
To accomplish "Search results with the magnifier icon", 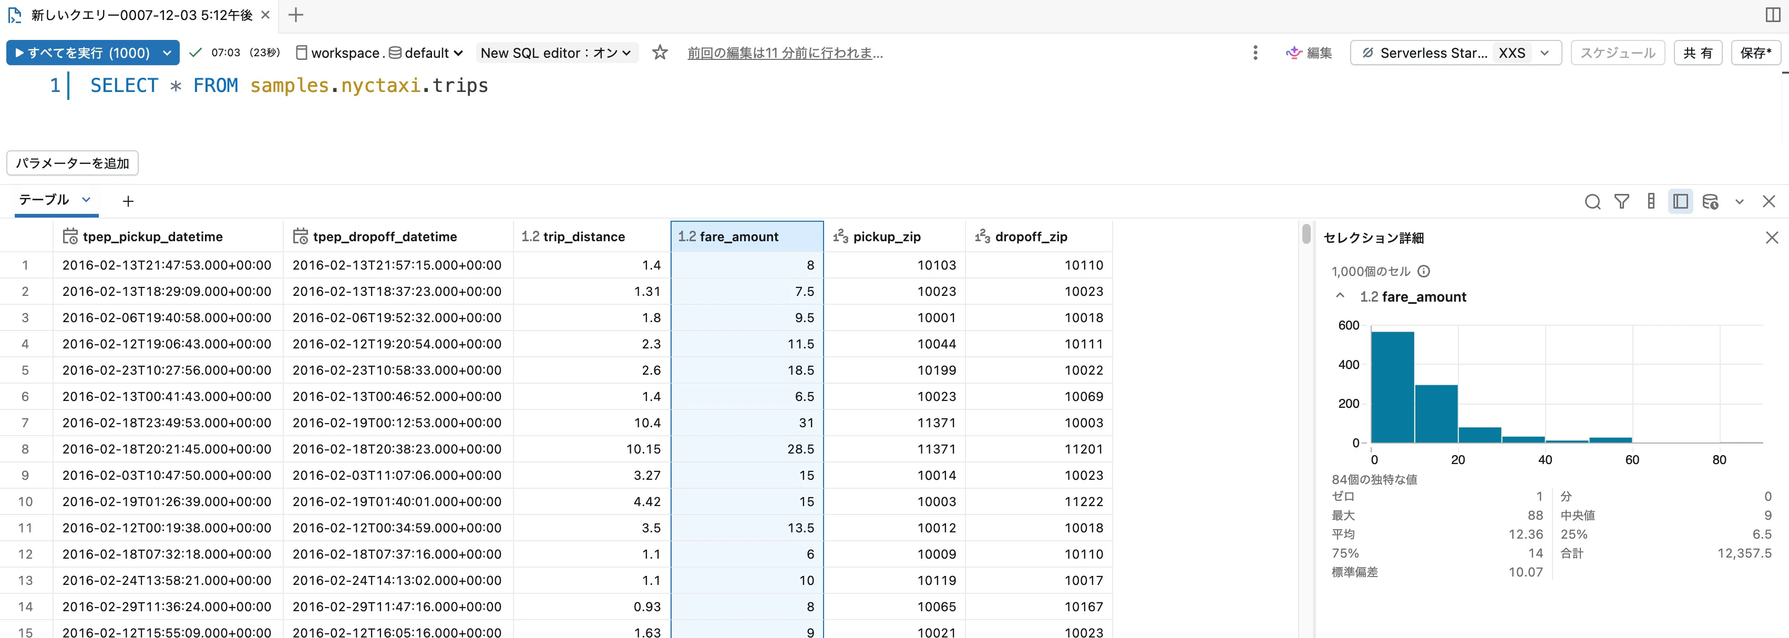I will click(x=1592, y=201).
